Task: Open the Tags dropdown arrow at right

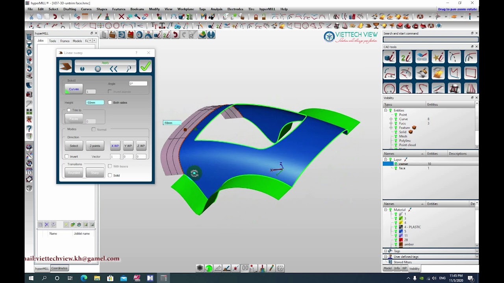Action: (x=476, y=251)
